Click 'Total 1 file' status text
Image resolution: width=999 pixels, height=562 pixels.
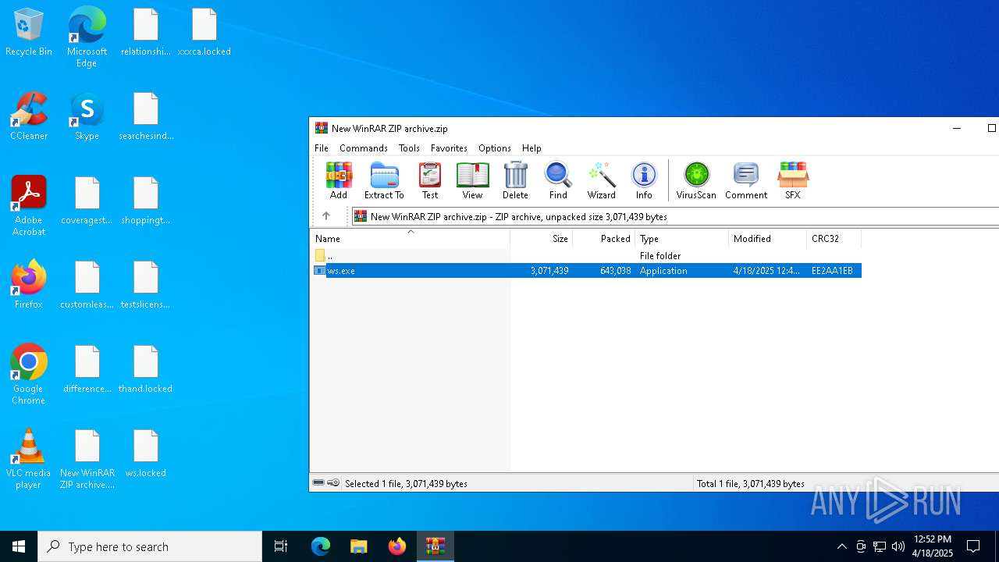751,484
